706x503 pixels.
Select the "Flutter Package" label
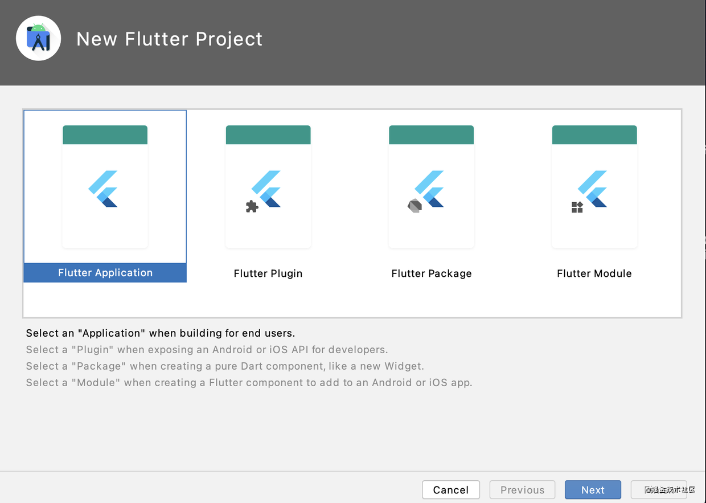click(x=432, y=273)
